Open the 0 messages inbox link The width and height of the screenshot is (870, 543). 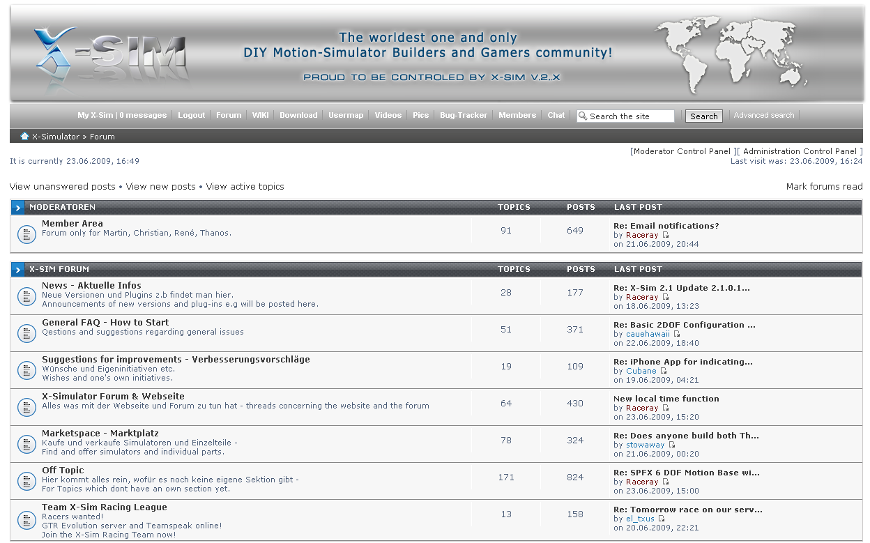point(143,115)
